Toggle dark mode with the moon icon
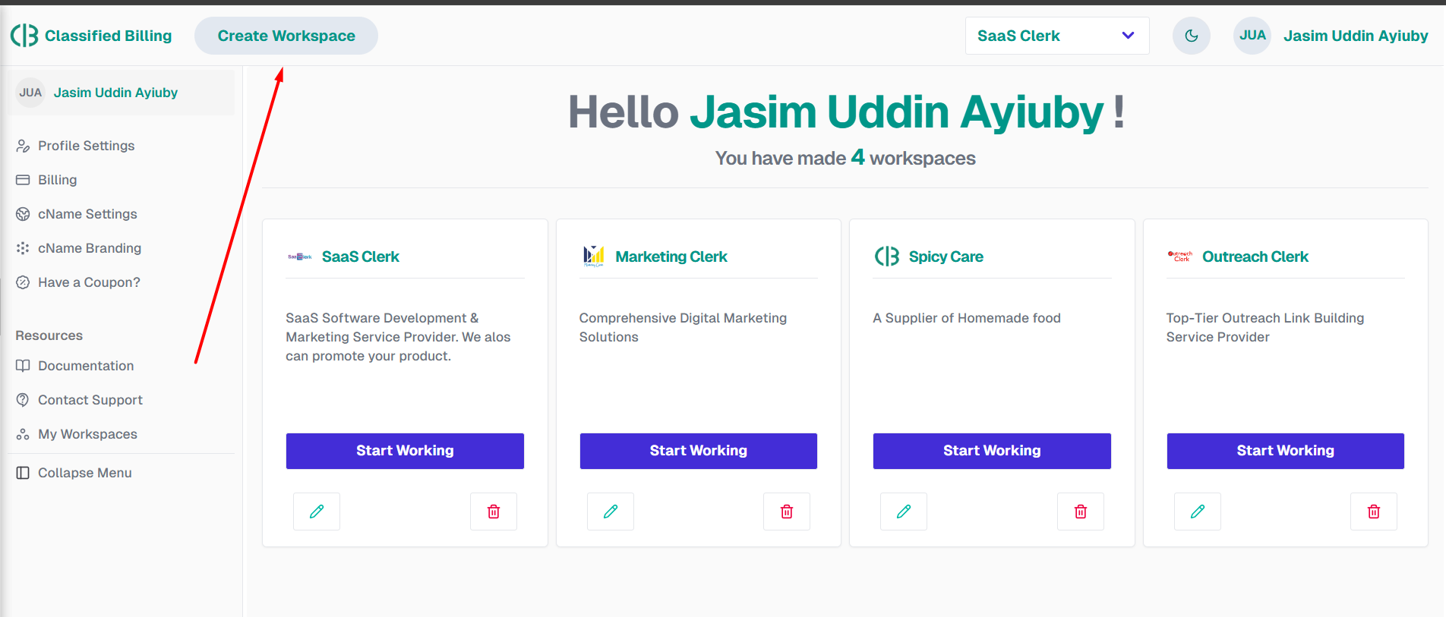1446x617 pixels. 1192,36
